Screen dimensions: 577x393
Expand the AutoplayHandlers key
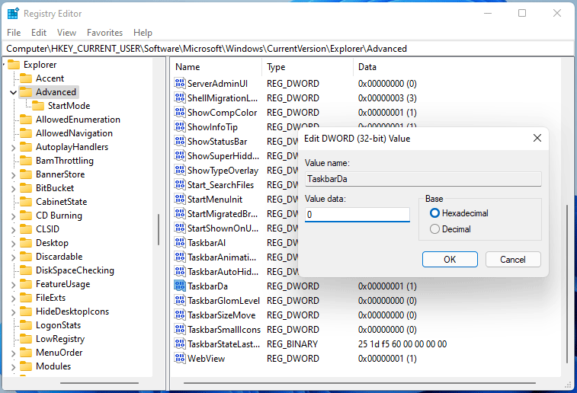(13, 148)
